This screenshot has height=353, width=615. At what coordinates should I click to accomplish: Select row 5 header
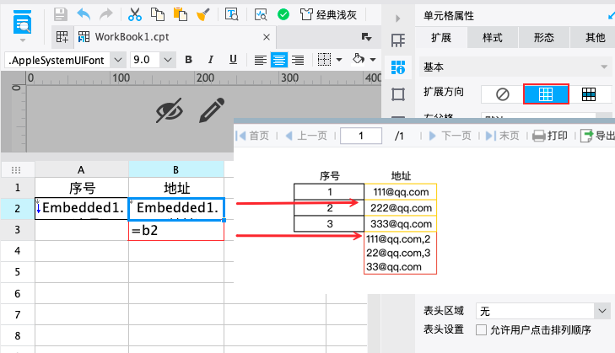pyautogui.click(x=18, y=272)
